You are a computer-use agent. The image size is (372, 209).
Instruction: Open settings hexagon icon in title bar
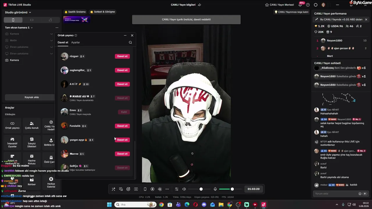316,5
